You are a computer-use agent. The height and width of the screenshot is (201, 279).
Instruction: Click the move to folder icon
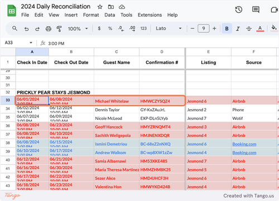pos(111,7)
